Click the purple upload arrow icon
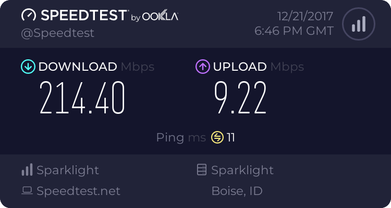391x208 pixels. click(202, 67)
